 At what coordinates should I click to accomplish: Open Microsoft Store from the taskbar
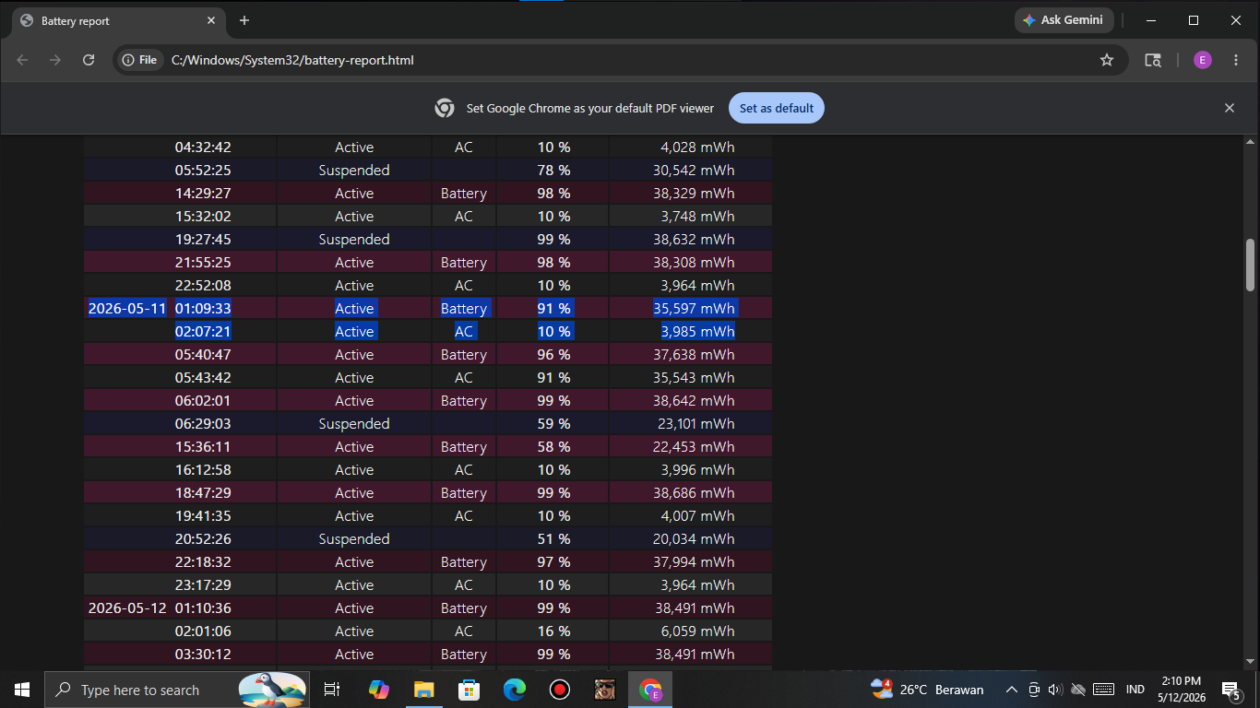pyautogui.click(x=470, y=690)
